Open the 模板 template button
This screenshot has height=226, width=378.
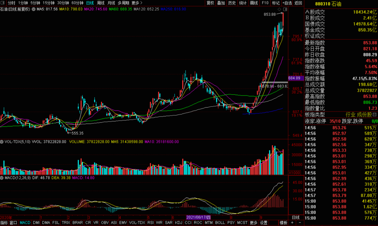(283, 223)
